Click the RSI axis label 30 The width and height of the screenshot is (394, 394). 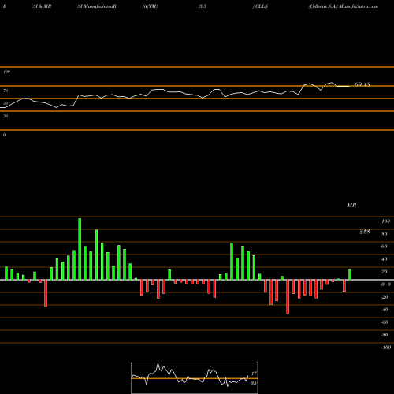click(6, 116)
